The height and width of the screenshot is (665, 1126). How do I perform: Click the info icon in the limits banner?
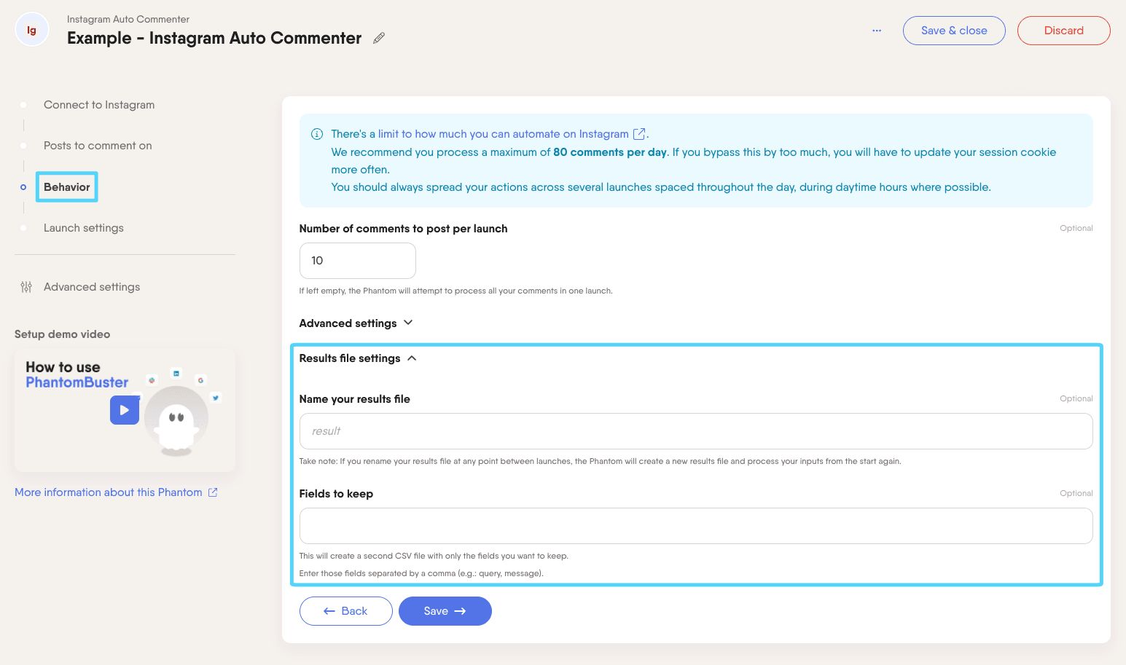[317, 134]
